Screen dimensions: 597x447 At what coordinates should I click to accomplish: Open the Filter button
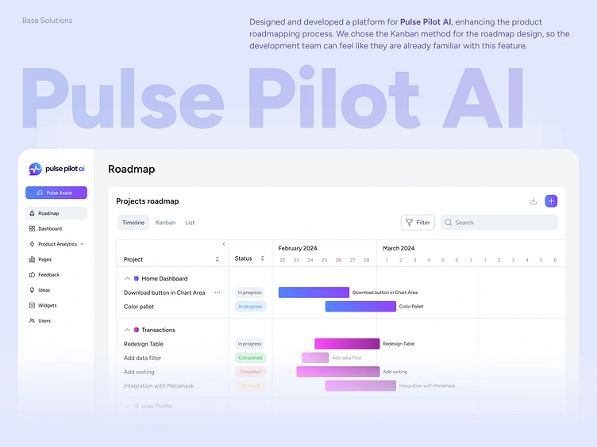tap(418, 223)
